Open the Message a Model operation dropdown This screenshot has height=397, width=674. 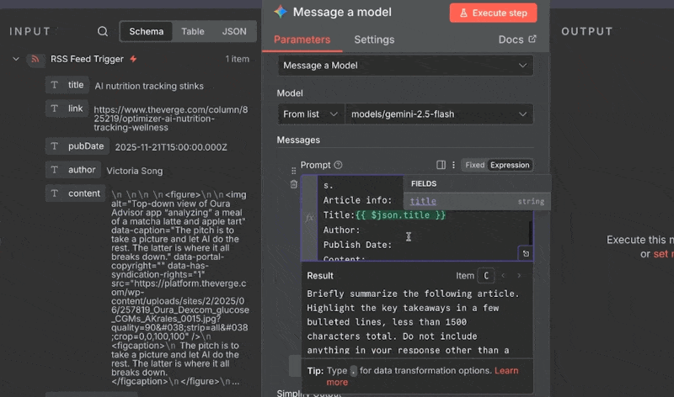tap(405, 66)
